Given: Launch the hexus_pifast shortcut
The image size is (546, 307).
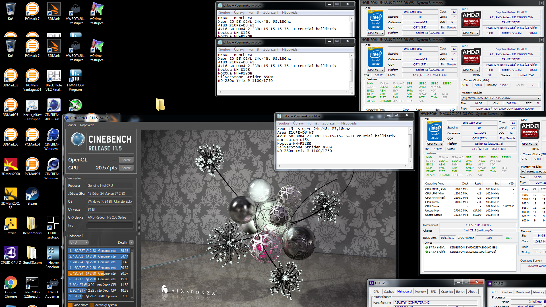Looking at the screenshot, I should pyautogui.click(x=32, y=109).
